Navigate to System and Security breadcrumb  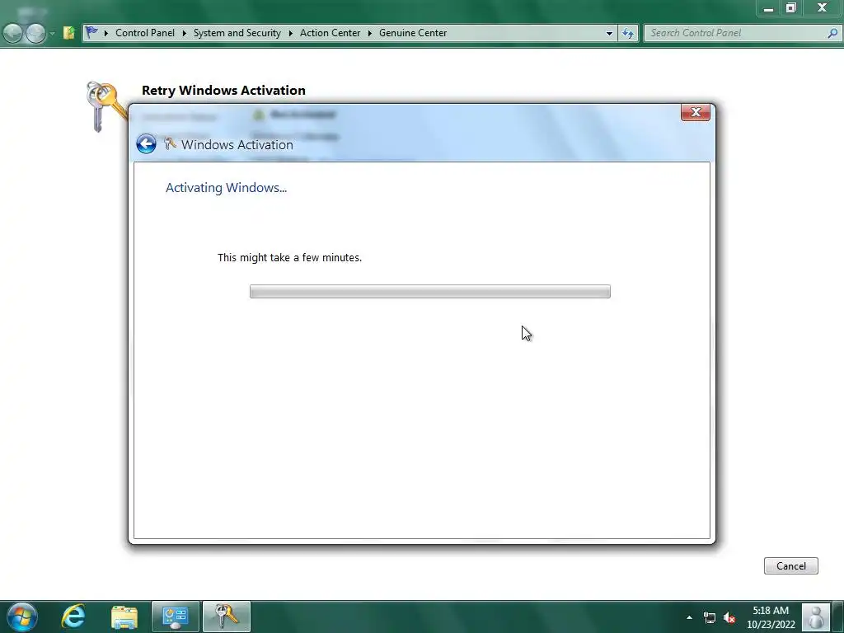point(237,33)
